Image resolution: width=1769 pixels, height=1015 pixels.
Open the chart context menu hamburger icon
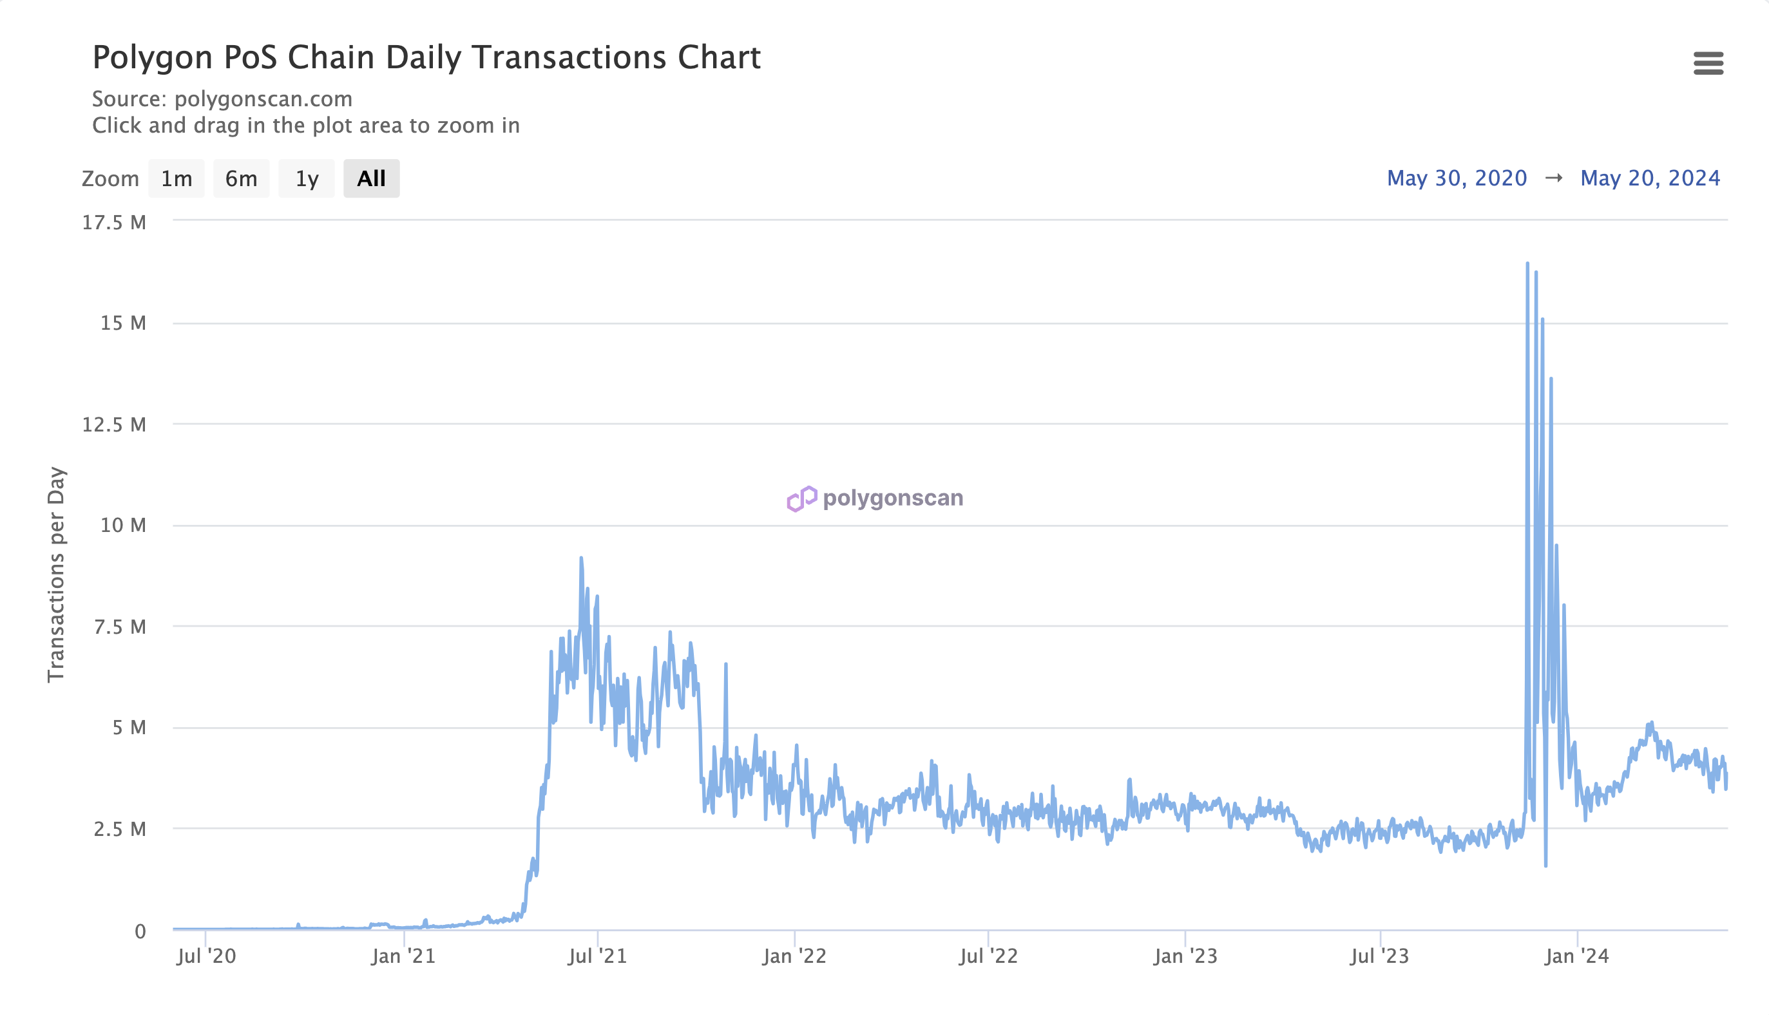[1708, 62]
